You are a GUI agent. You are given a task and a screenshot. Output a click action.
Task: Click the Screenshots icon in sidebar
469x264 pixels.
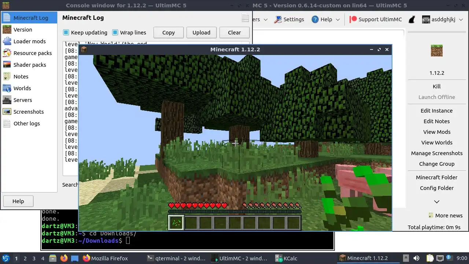(x=7, y=112)
